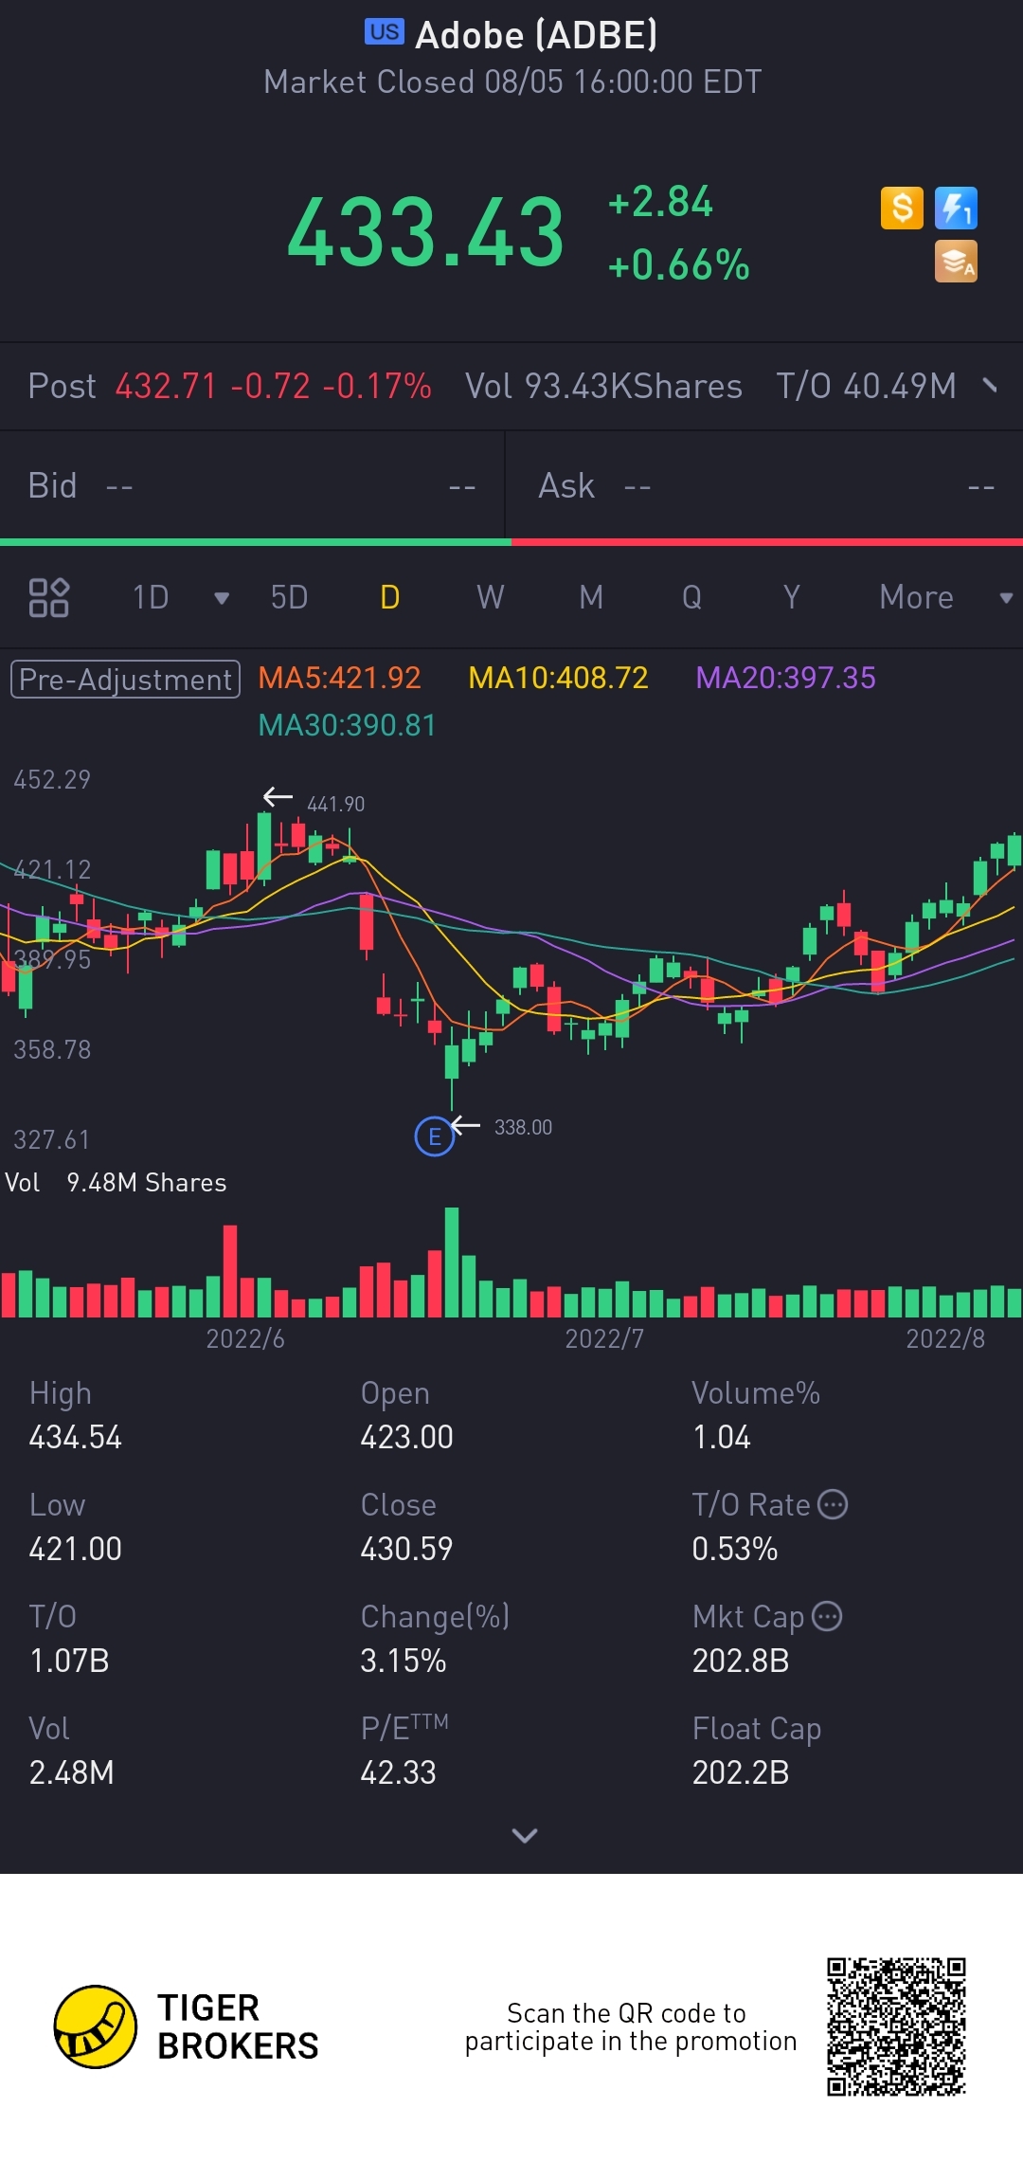This screenshot has height=2180, width=1023.
Task: Tap the post-market price 432.71
Action: coord(166,386)
